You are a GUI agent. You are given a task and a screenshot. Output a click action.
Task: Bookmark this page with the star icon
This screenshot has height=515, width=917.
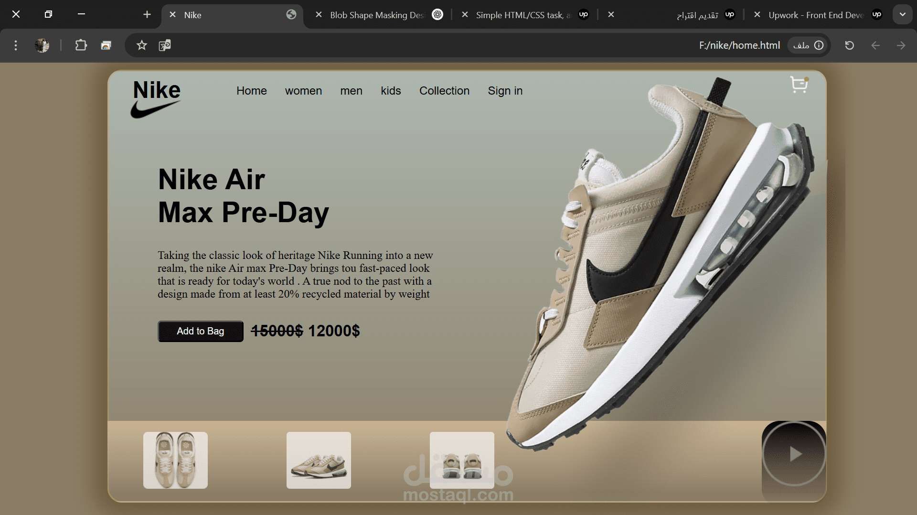pyautogui.click(x=142, y=45)
